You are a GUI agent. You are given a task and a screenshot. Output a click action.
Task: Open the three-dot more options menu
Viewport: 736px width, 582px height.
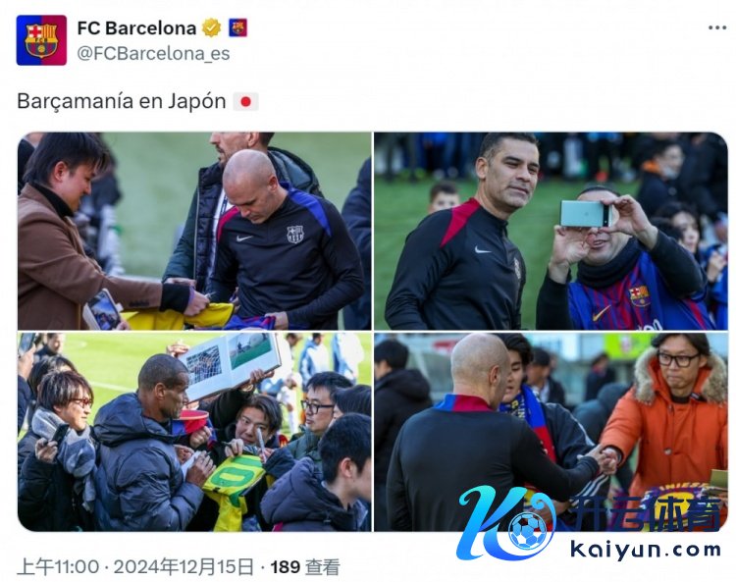coord(717,28)
